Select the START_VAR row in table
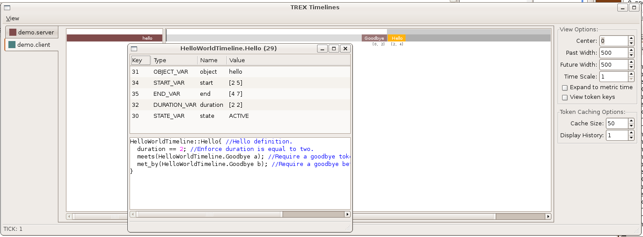The width and height of the screenshot is (643, 237). (240, 83)
